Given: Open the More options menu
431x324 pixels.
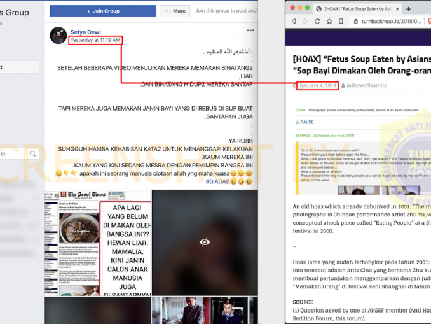Looking at the screenshot, I should click(x=175, y=11).
